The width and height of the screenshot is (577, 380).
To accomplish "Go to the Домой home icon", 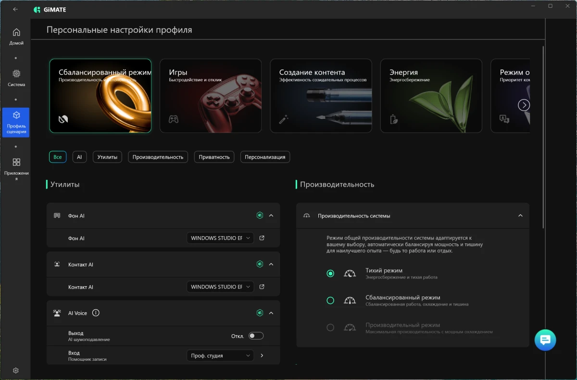I will click(x=16, y=32).
